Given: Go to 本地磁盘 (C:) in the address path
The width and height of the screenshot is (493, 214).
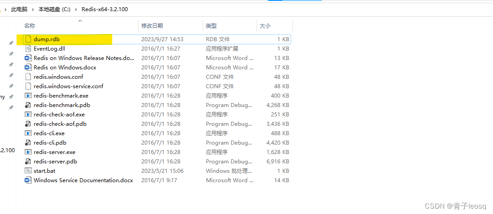Looking at the screenshot, I should click(54, 9).
